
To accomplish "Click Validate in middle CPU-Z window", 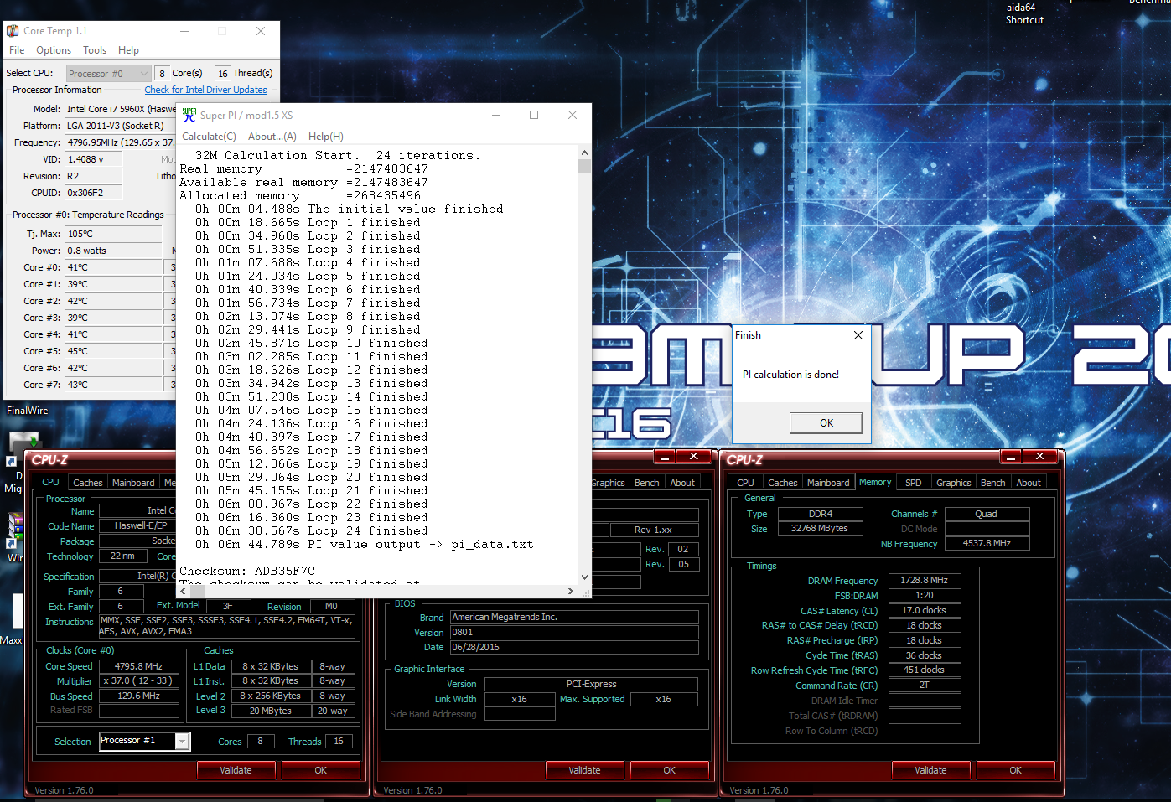I will [x=584, y=770].
